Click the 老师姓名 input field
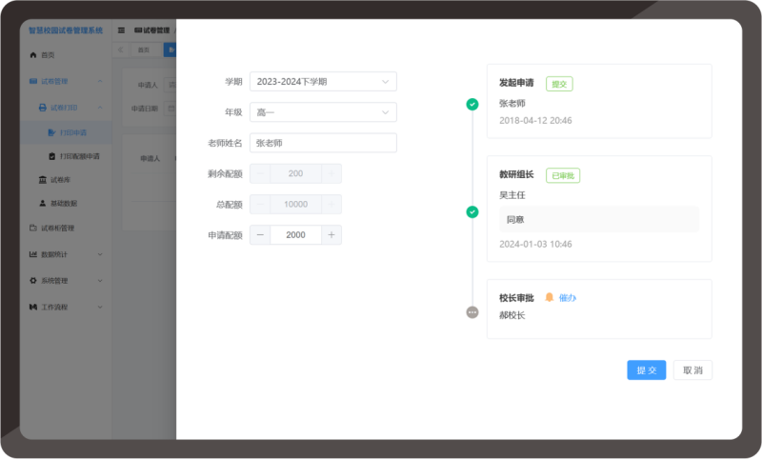762x459 pixels. pos(323,143)
